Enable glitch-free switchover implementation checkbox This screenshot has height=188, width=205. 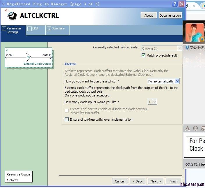[67, 119]
